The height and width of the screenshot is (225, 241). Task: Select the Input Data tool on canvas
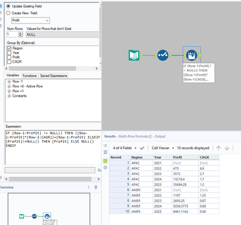134,55
